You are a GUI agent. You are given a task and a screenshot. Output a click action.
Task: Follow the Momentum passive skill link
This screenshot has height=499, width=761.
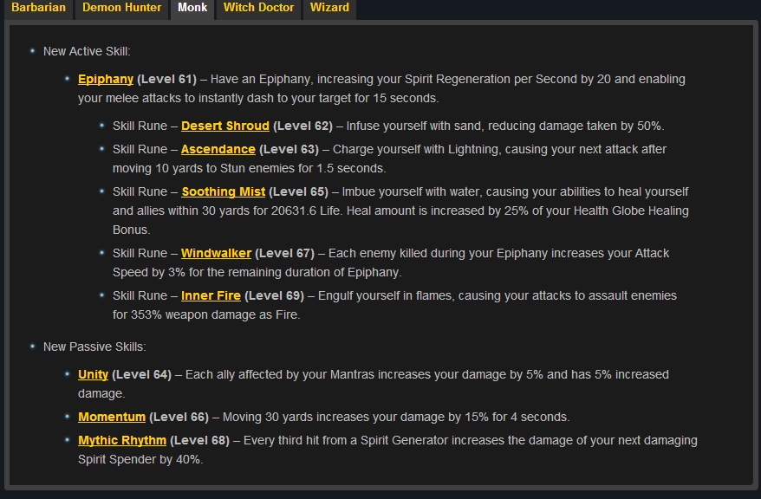point(112,417)
